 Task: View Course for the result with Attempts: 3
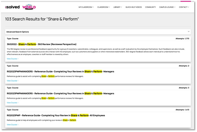[13, 103]
